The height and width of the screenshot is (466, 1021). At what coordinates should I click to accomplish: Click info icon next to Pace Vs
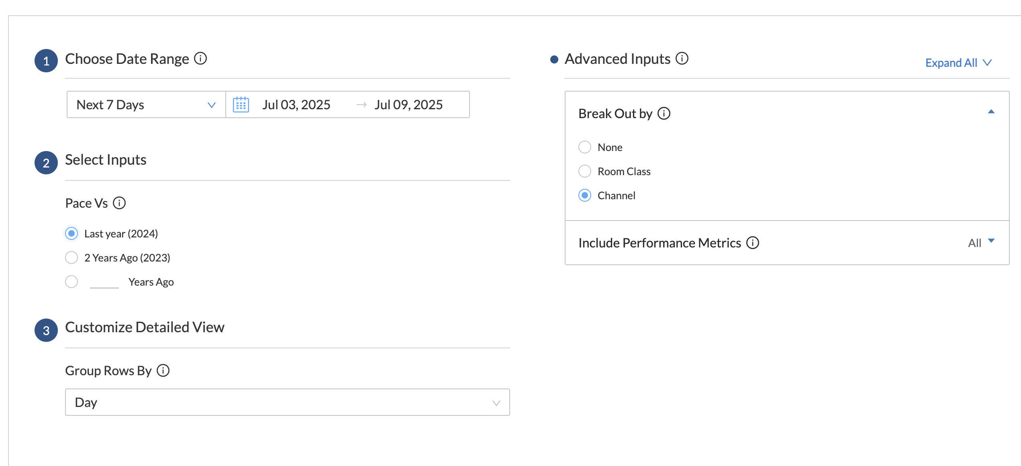(119, 203)
